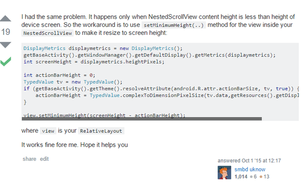Open the smbd uknow avatar picture
The height and width of the screenshot is (183, 303).
pos(224,172)
